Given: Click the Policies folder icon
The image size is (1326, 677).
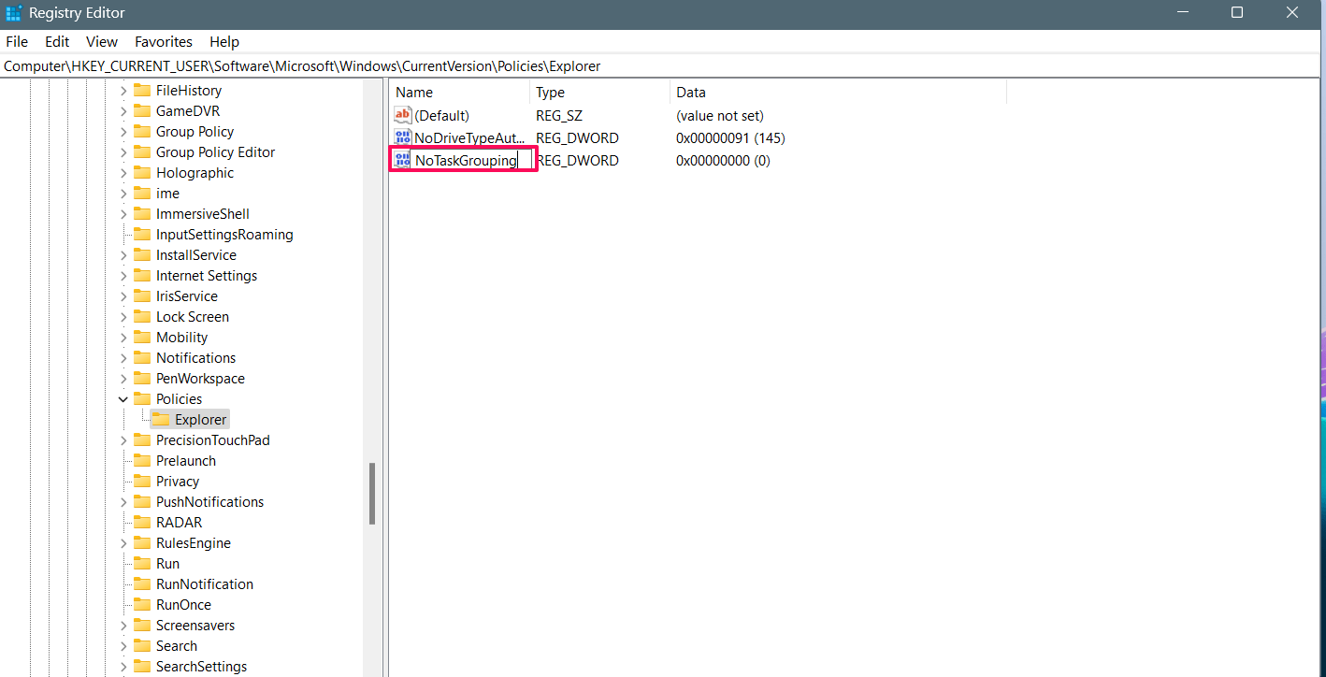Looking at the screenshot, I should point(142,399).
